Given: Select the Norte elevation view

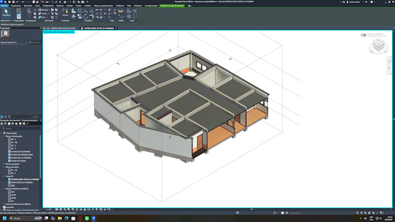Looking at the screenshot, I should (13, 195).
